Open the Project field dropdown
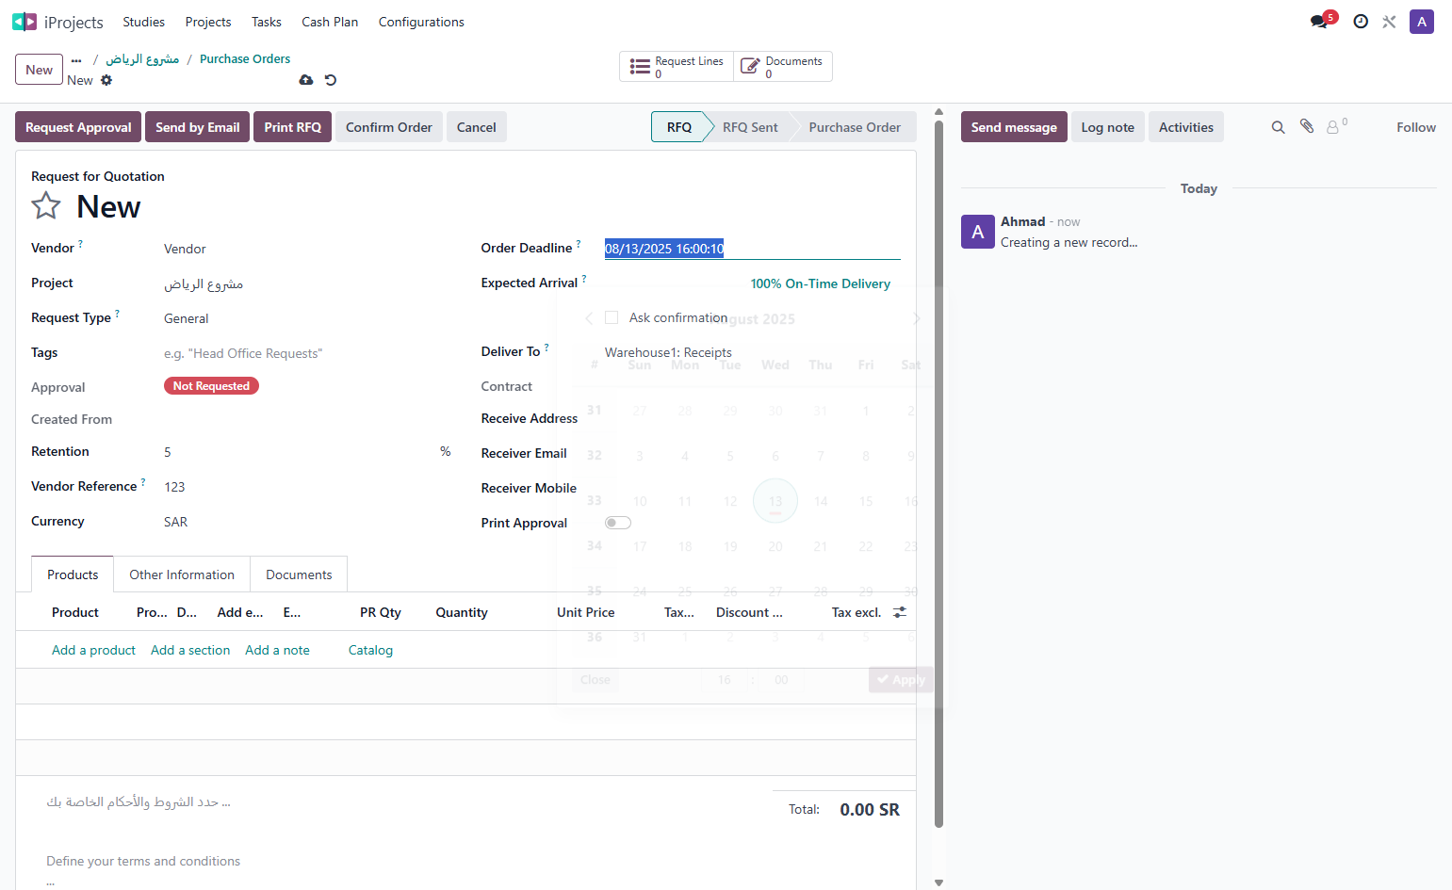 point(307,283)
